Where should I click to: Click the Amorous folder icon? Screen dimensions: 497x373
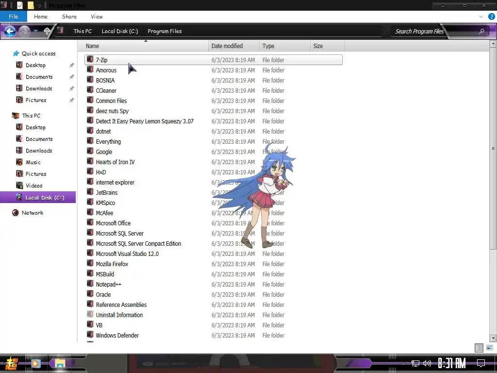coord(90,69)
